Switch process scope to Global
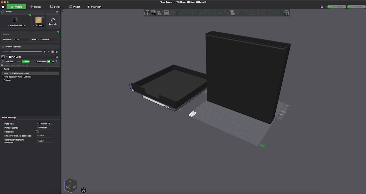Viewport: 366px width, 194px height. pyautogui.click(x=18, y=62)
